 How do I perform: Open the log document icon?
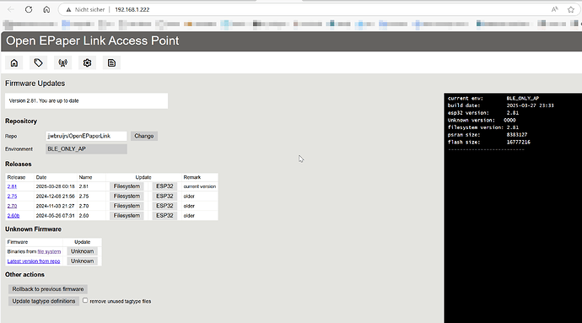pos(111,62)
